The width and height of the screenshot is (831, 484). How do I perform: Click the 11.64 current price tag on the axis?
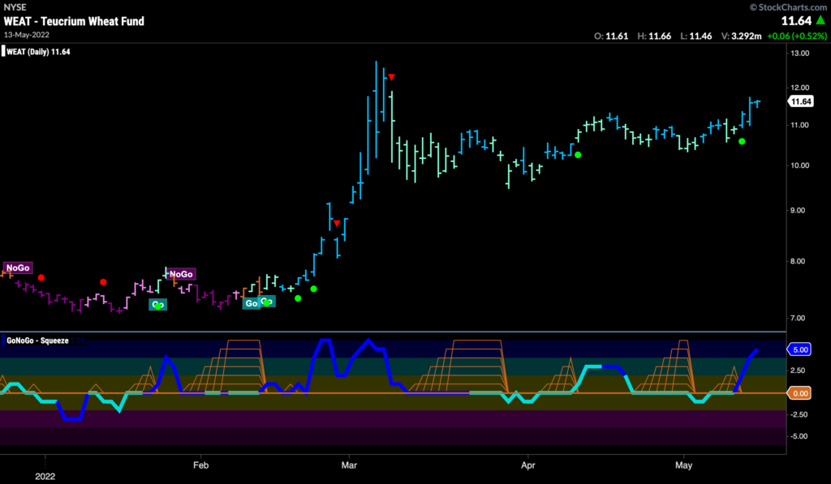(x=800, y=101)
